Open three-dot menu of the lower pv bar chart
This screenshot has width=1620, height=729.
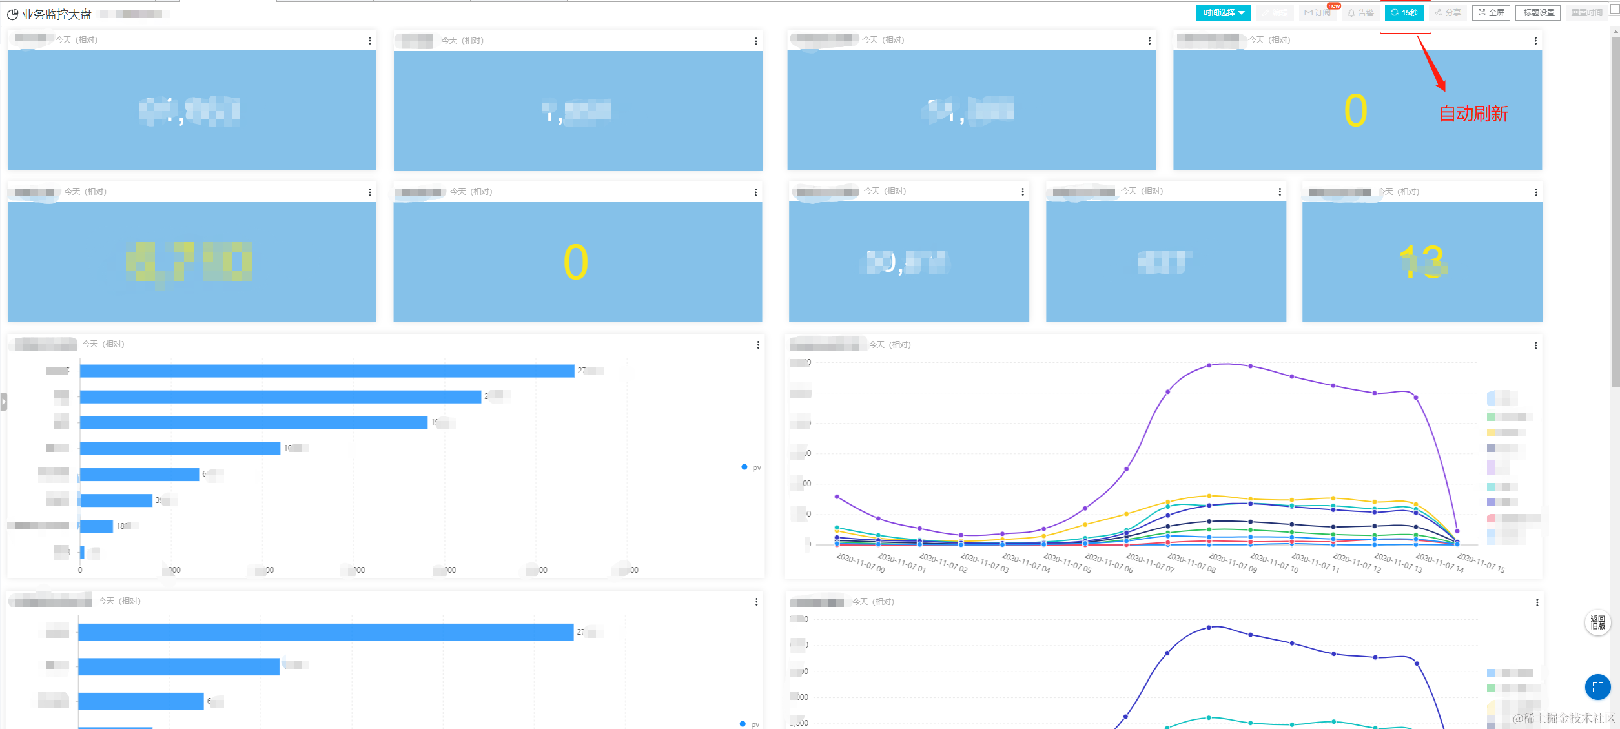(x=756, y=602)
